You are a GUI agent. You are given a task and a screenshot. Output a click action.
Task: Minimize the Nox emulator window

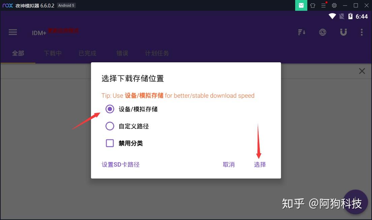345,5
